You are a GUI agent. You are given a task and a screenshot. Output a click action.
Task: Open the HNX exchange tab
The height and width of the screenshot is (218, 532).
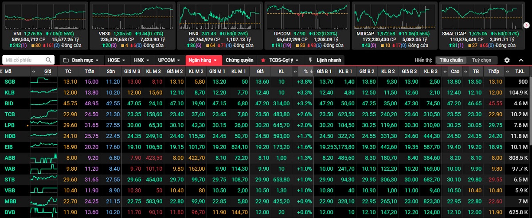coord(142,60)
